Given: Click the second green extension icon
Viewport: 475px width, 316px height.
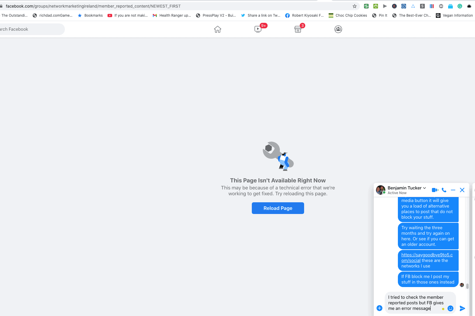Looking at the screenshot, I should 376,6.
